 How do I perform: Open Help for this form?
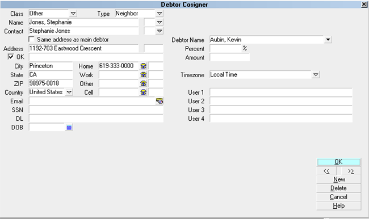click(x=339, y=205)
